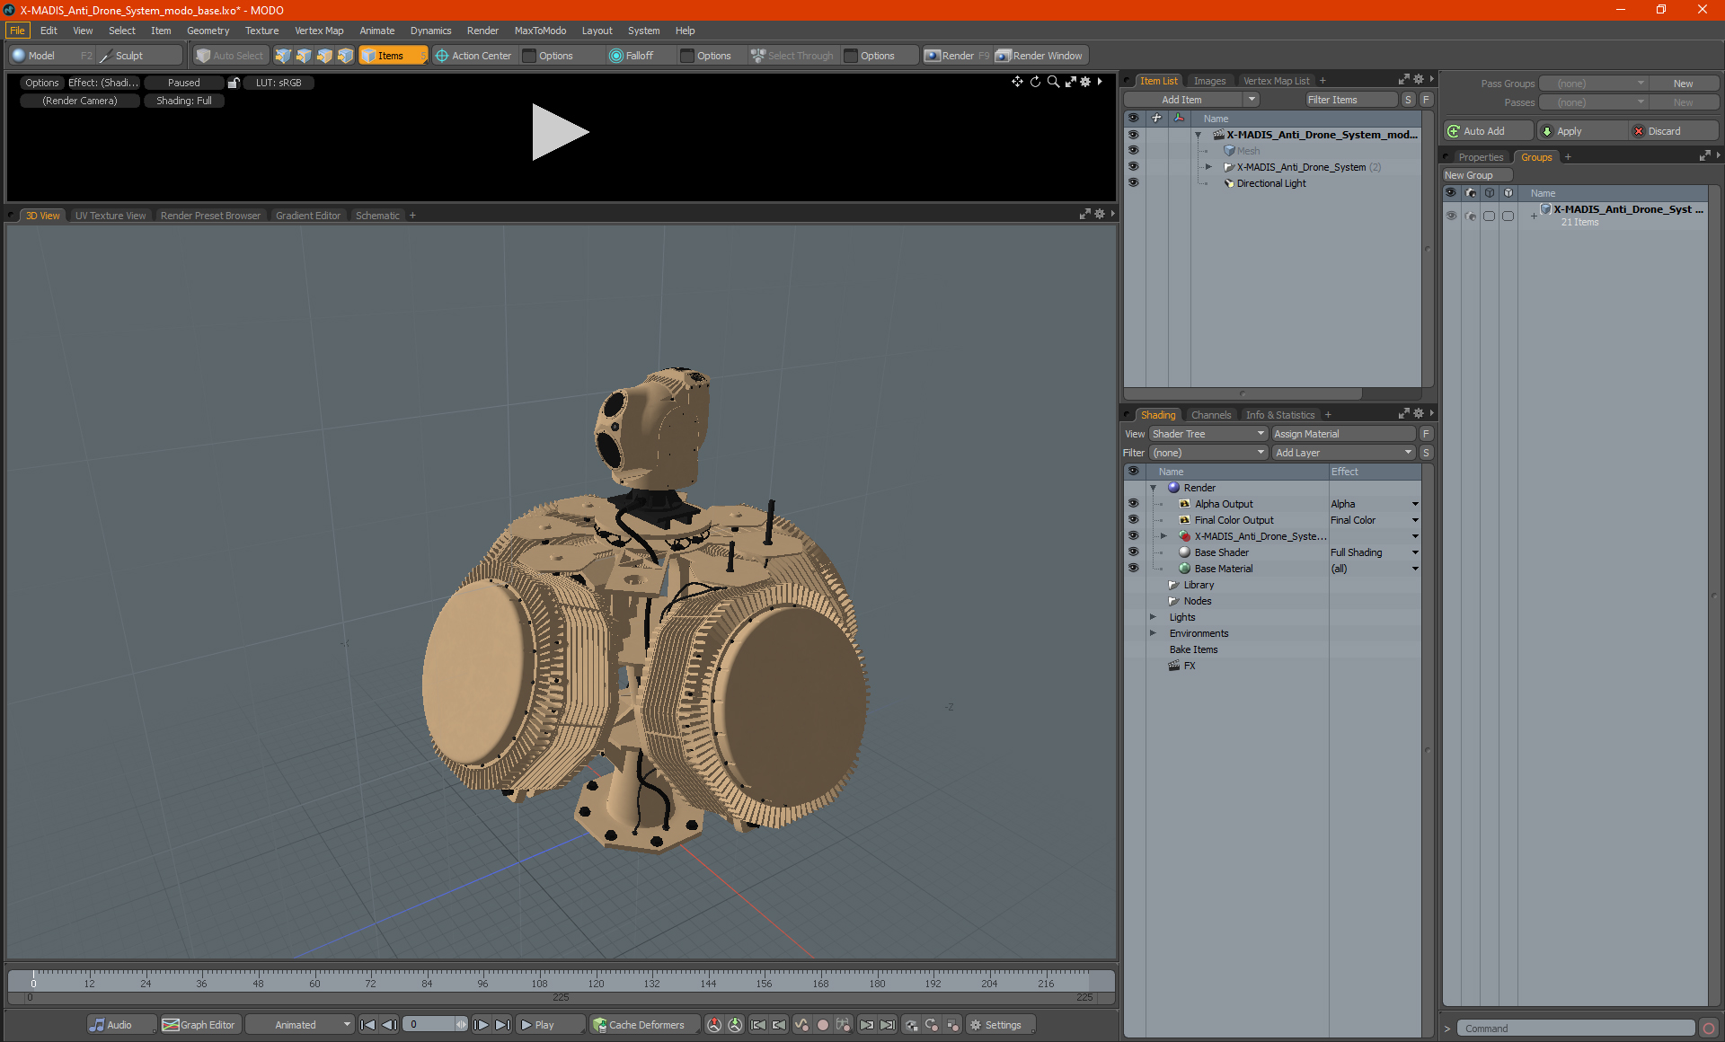
Task: Expand Environments in Shader Tree
Action: [x=1153, y=633]
